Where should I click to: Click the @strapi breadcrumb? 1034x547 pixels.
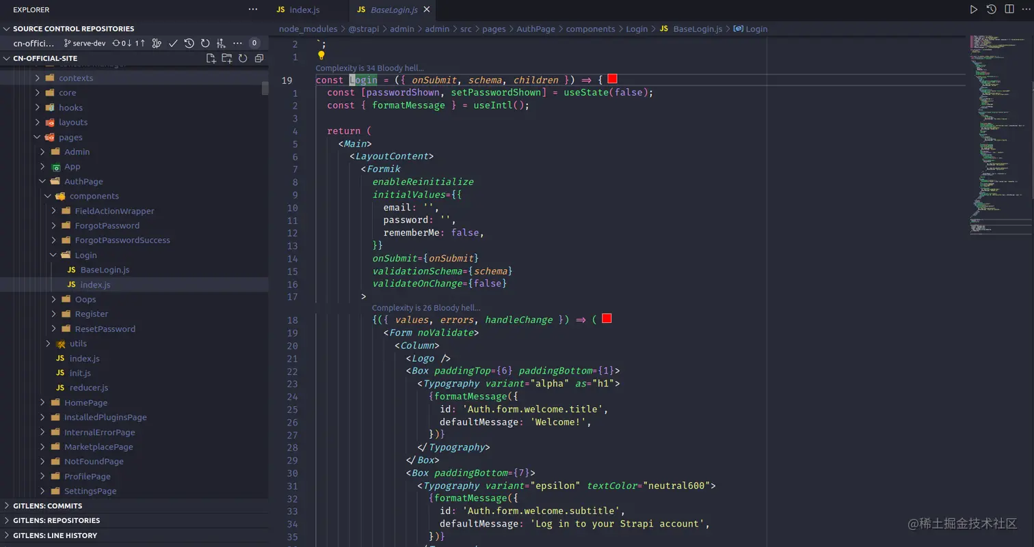point(364,29)
